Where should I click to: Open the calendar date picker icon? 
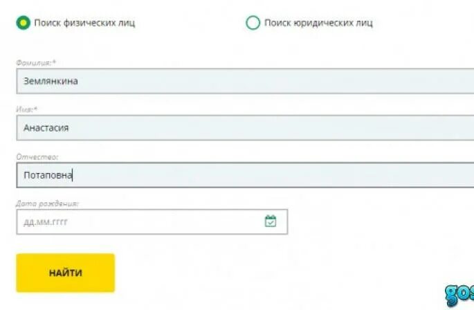point(271,221)
